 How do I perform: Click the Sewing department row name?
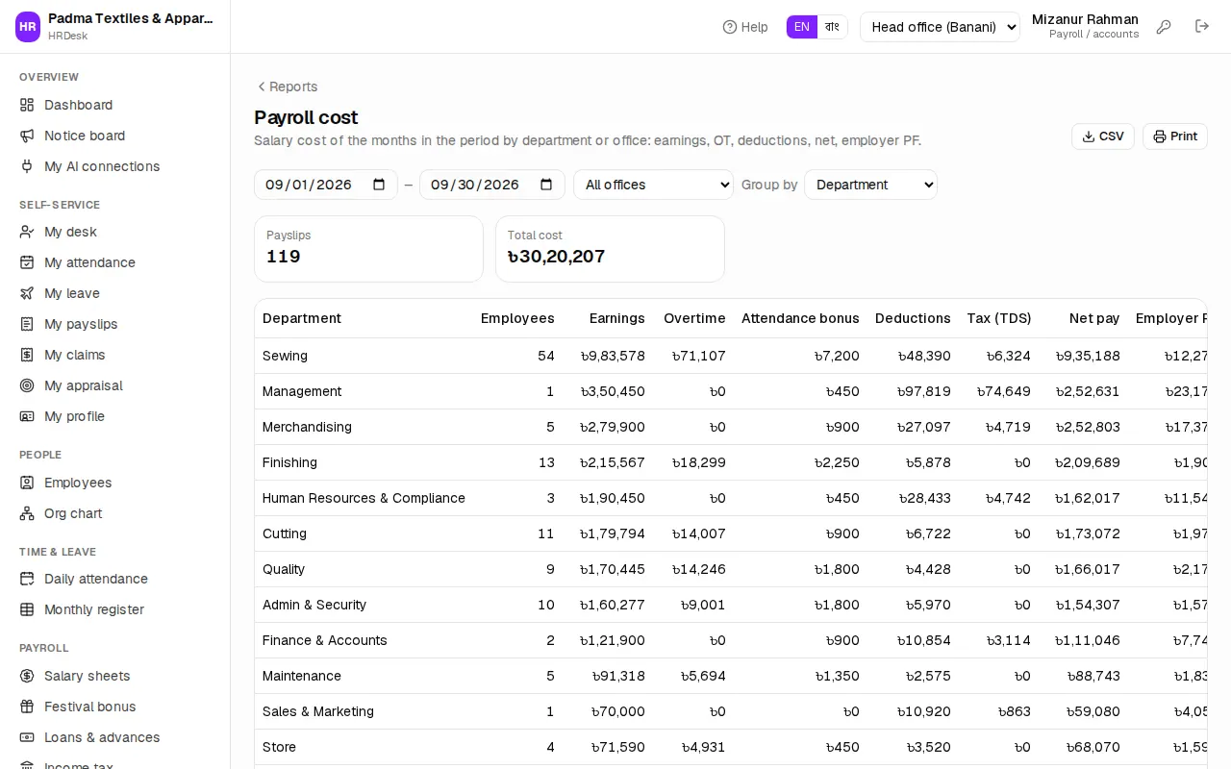coord(285,356)
